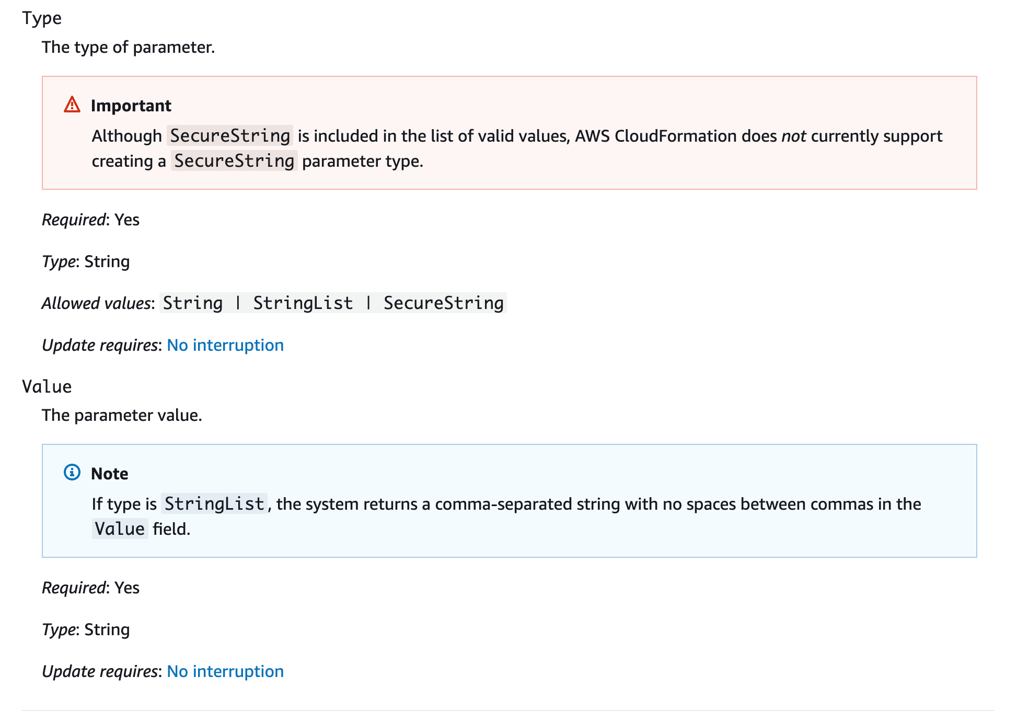1017x711 pixels.
Task: Click StringList in the Allowed values list
Action: [303, 303]
